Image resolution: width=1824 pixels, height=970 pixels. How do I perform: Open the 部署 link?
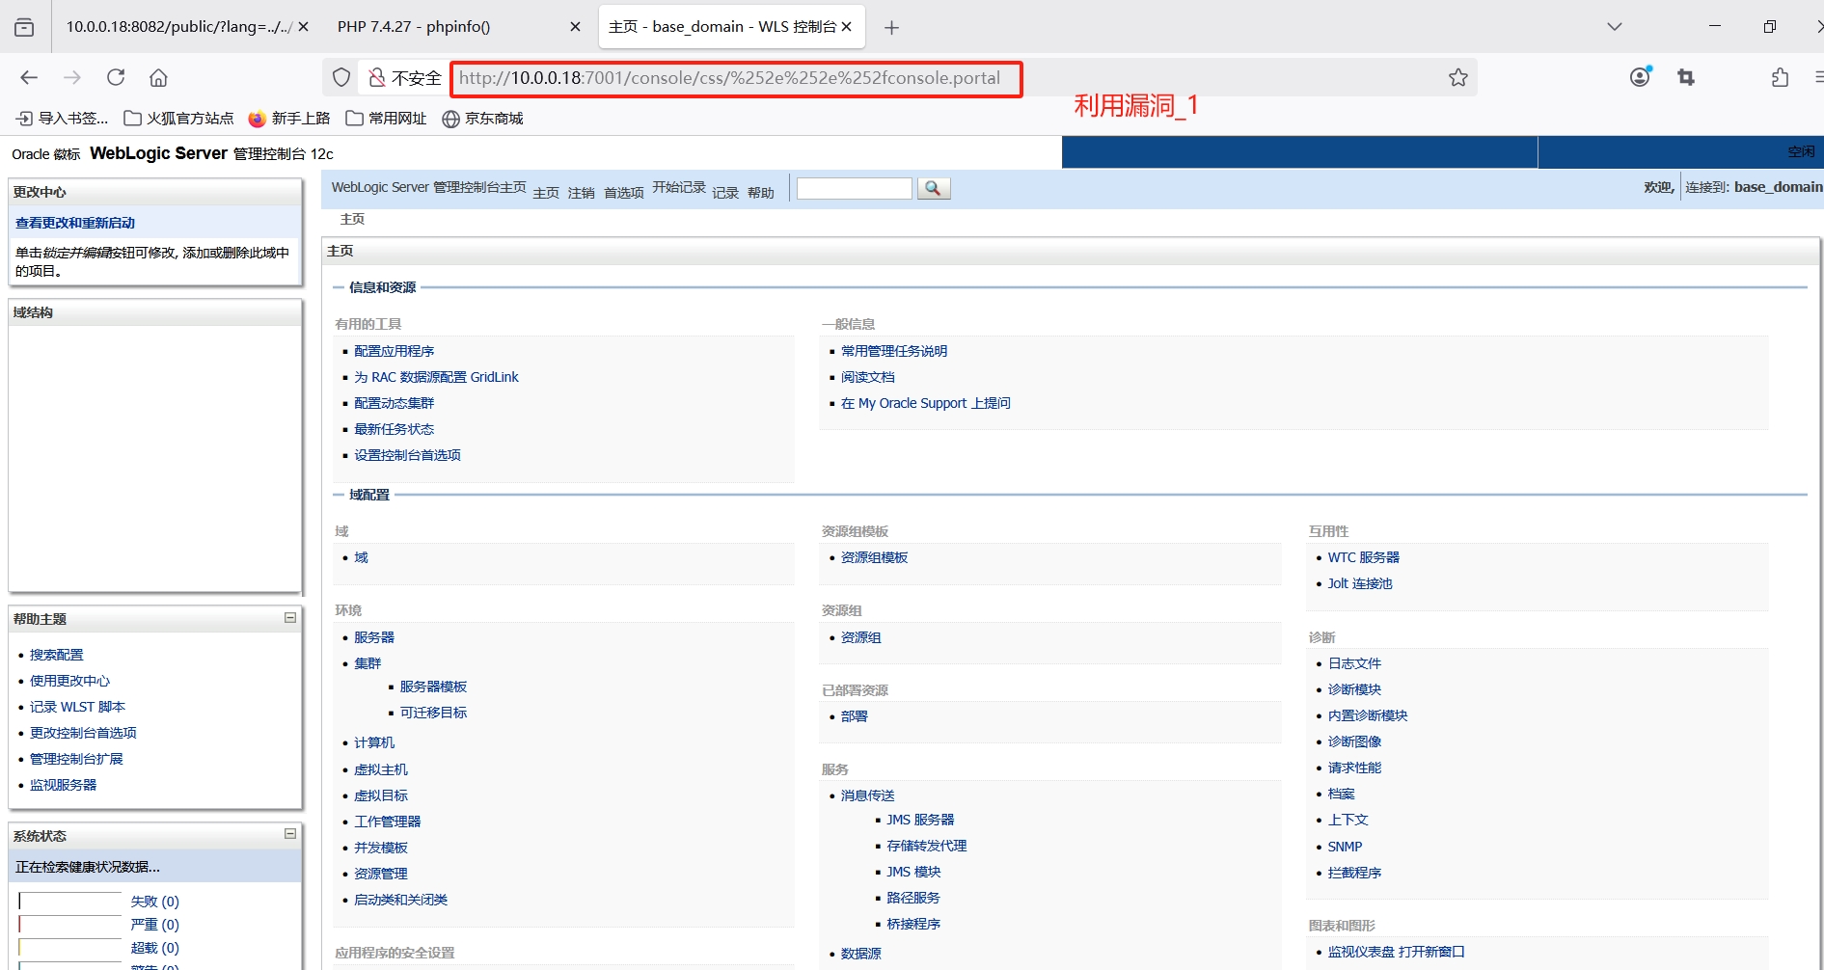855,716
